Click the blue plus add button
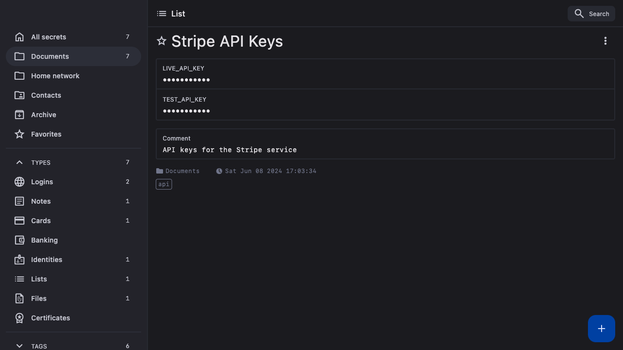The width and height of the screenshot is (623, 350). click(601, 329)
